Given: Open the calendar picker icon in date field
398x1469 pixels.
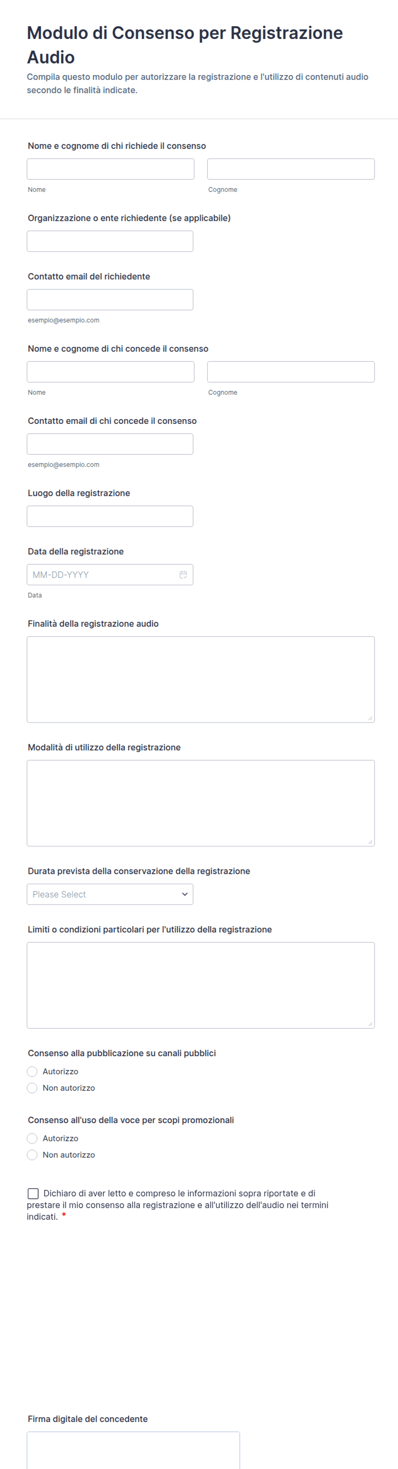Looking at the screenshot, I should (183, 575).
